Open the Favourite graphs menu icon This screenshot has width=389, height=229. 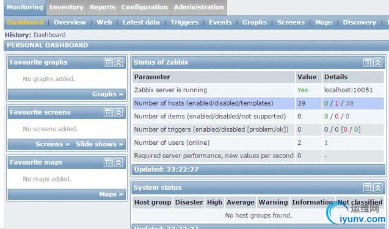pos(108,62)
